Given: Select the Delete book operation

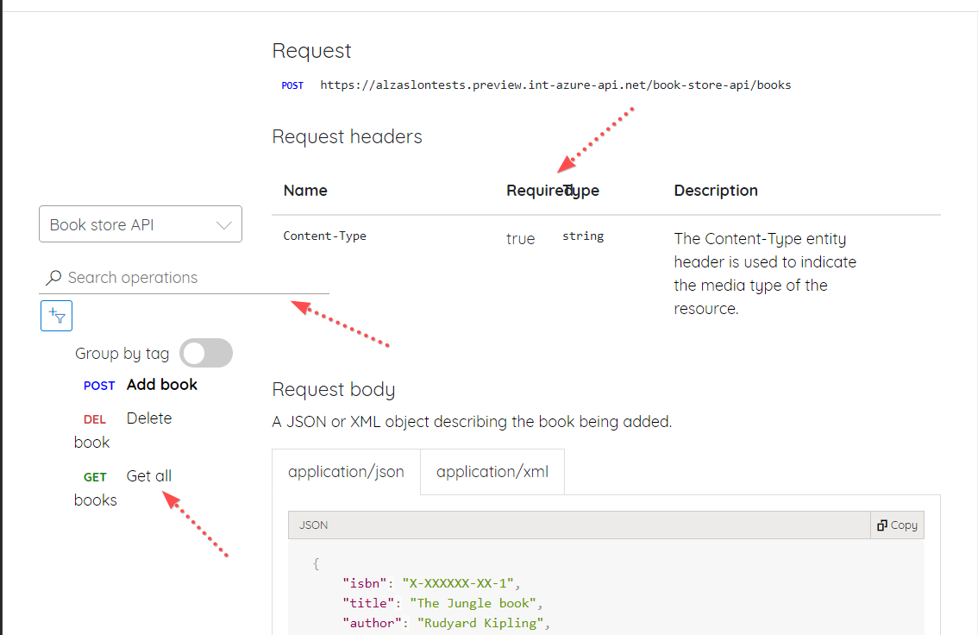Looking at the screenshot, I should click(x=122, y=430).
